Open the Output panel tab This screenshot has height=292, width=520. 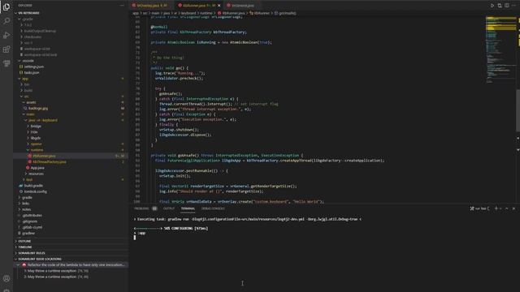(x=169, y=208)
